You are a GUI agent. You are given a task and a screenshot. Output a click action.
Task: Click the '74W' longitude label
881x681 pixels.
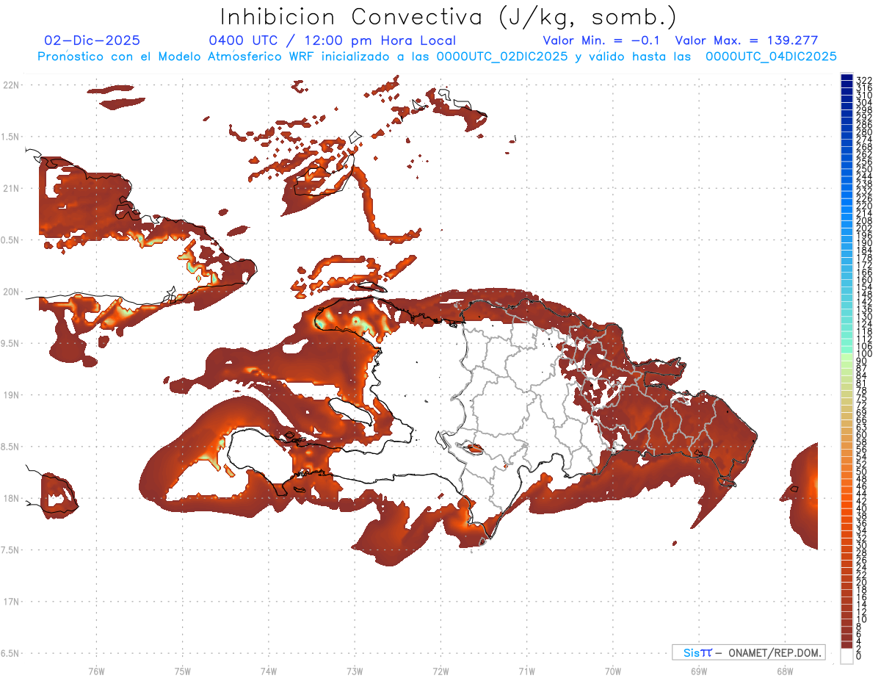point(269,671)
